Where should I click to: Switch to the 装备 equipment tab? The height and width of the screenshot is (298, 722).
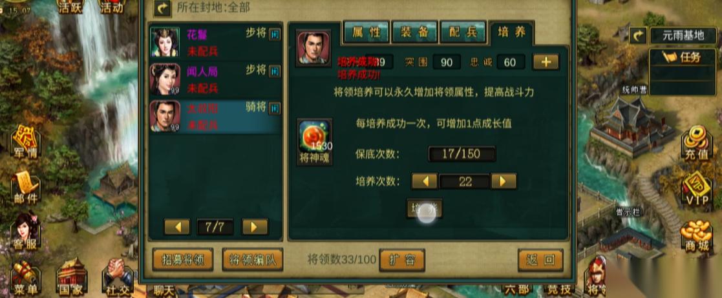(414, 32)
